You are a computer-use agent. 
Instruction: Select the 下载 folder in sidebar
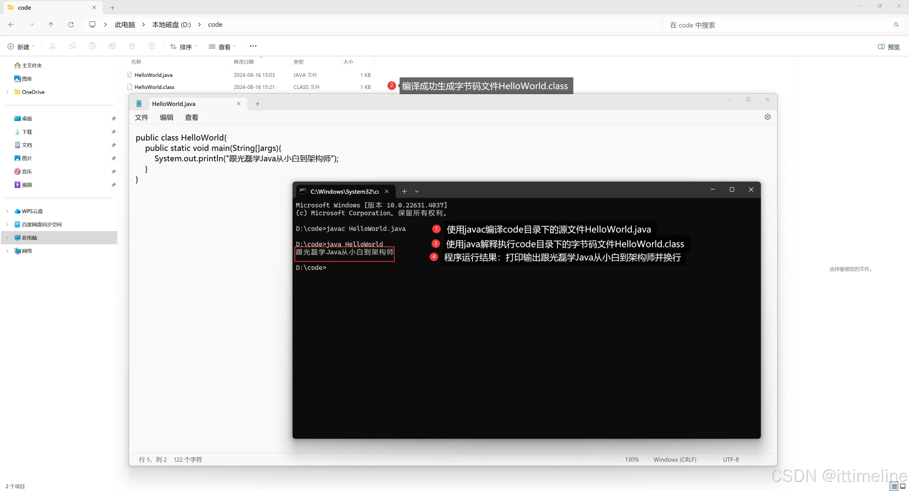(27, 132)
